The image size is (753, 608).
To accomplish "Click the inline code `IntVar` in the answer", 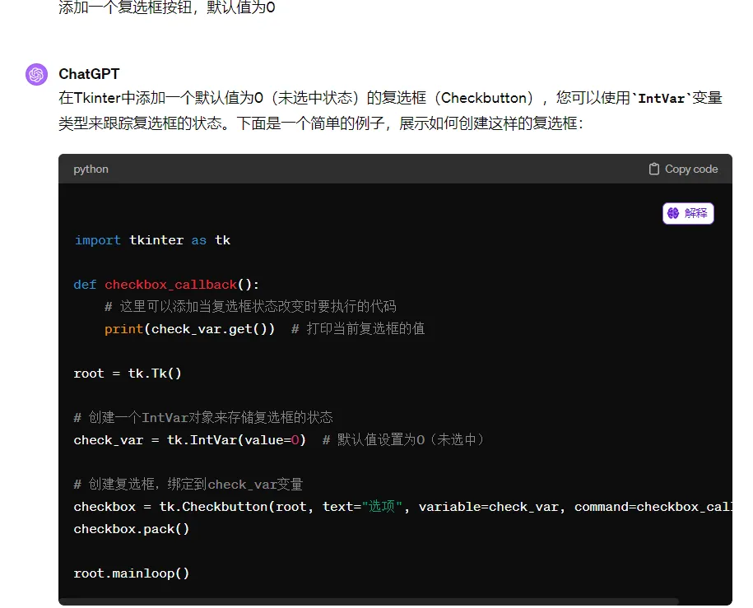I will (x=662, y=99).
